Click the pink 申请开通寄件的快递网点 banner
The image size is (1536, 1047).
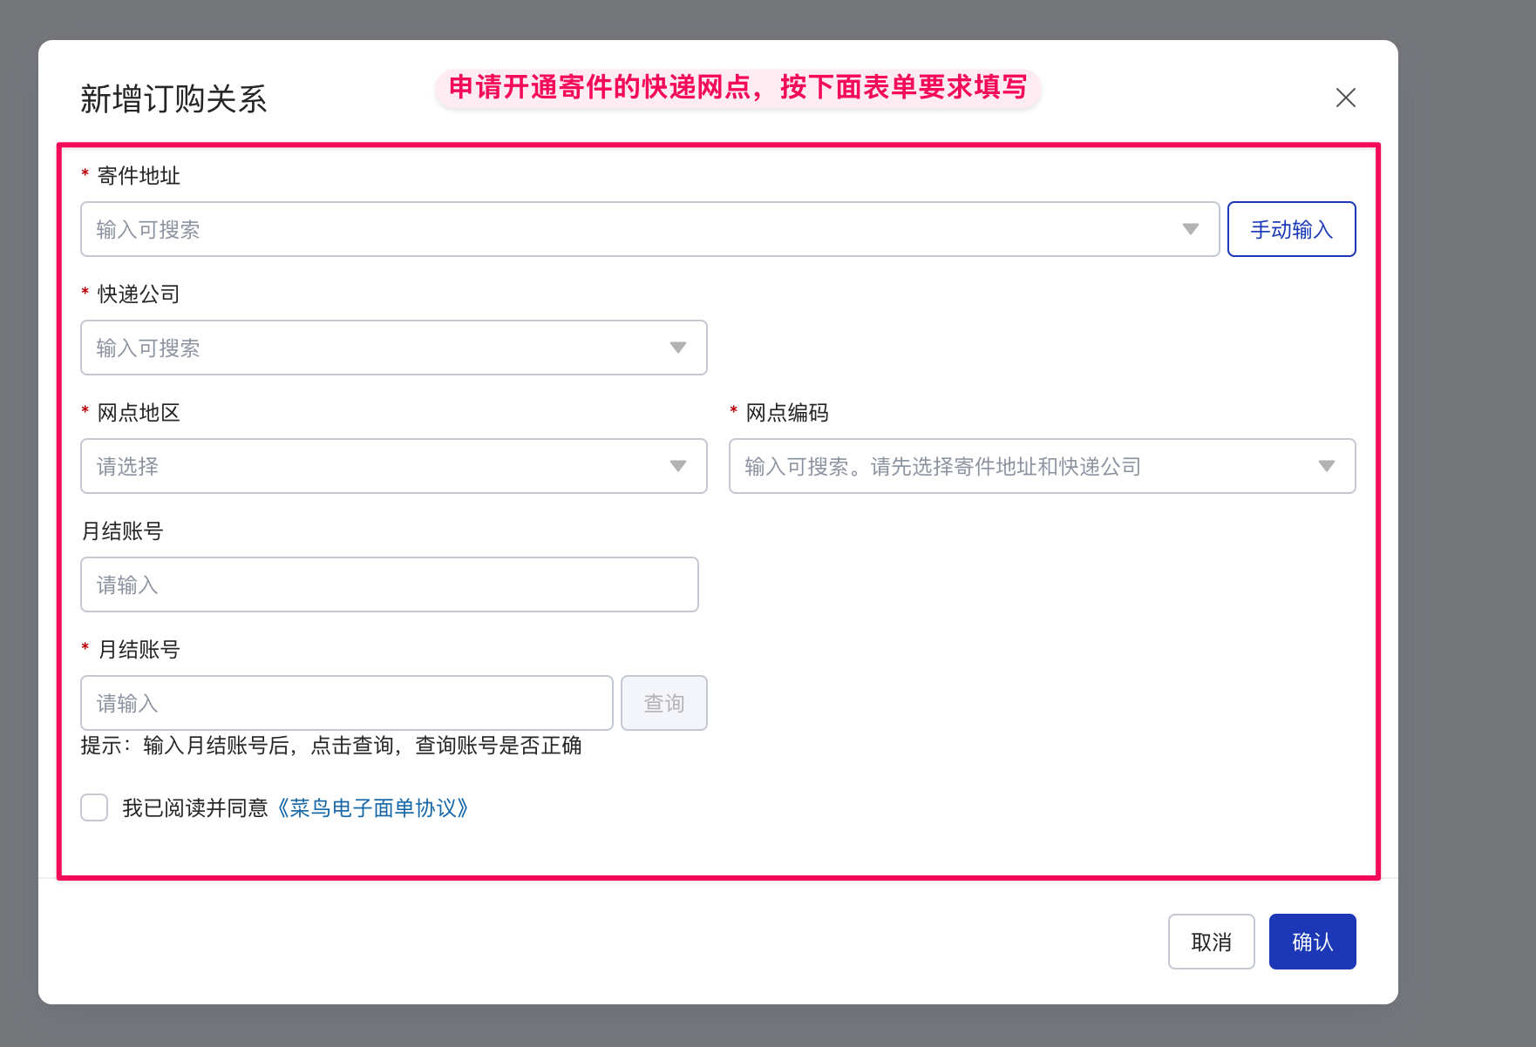737,88
